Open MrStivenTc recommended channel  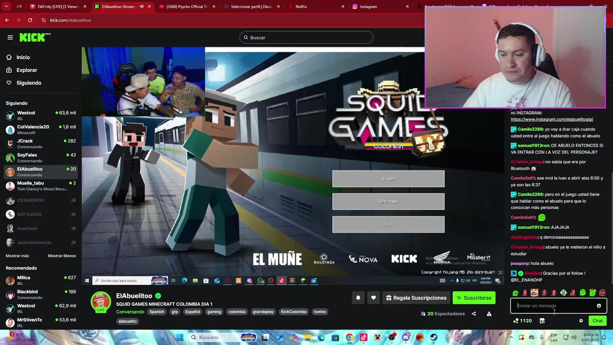41,322
